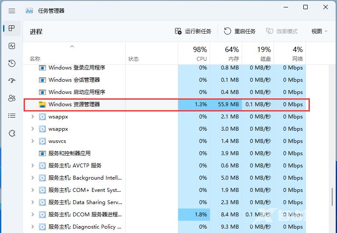Click the 5.0 MB memory cell
The width and height of the screenshot is (337, 233).
coord(226,178)
